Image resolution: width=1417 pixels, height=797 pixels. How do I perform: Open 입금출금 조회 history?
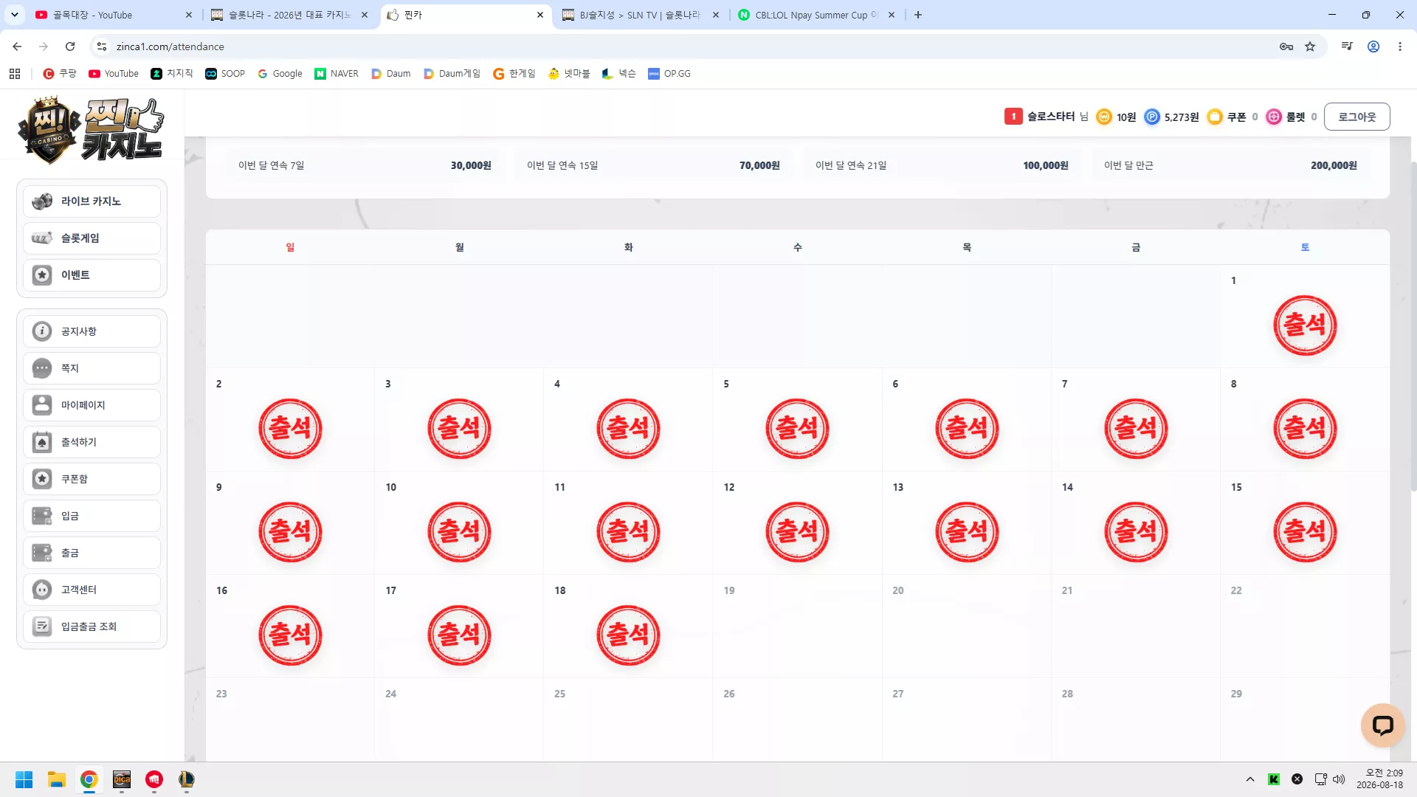point(92,627)
